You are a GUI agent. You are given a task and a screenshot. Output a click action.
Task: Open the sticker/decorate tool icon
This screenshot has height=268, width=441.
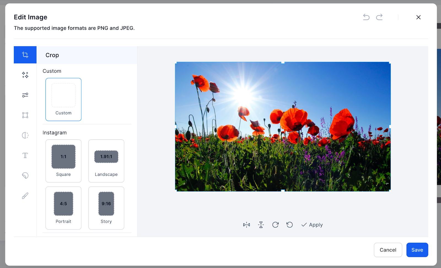[25, 175]
